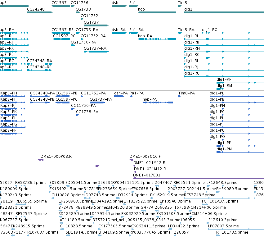Image resolution: width=264 pixels, height=237 pixels.
Task: Select transcript CG1737-RA
Action: [x=96, y=52]
